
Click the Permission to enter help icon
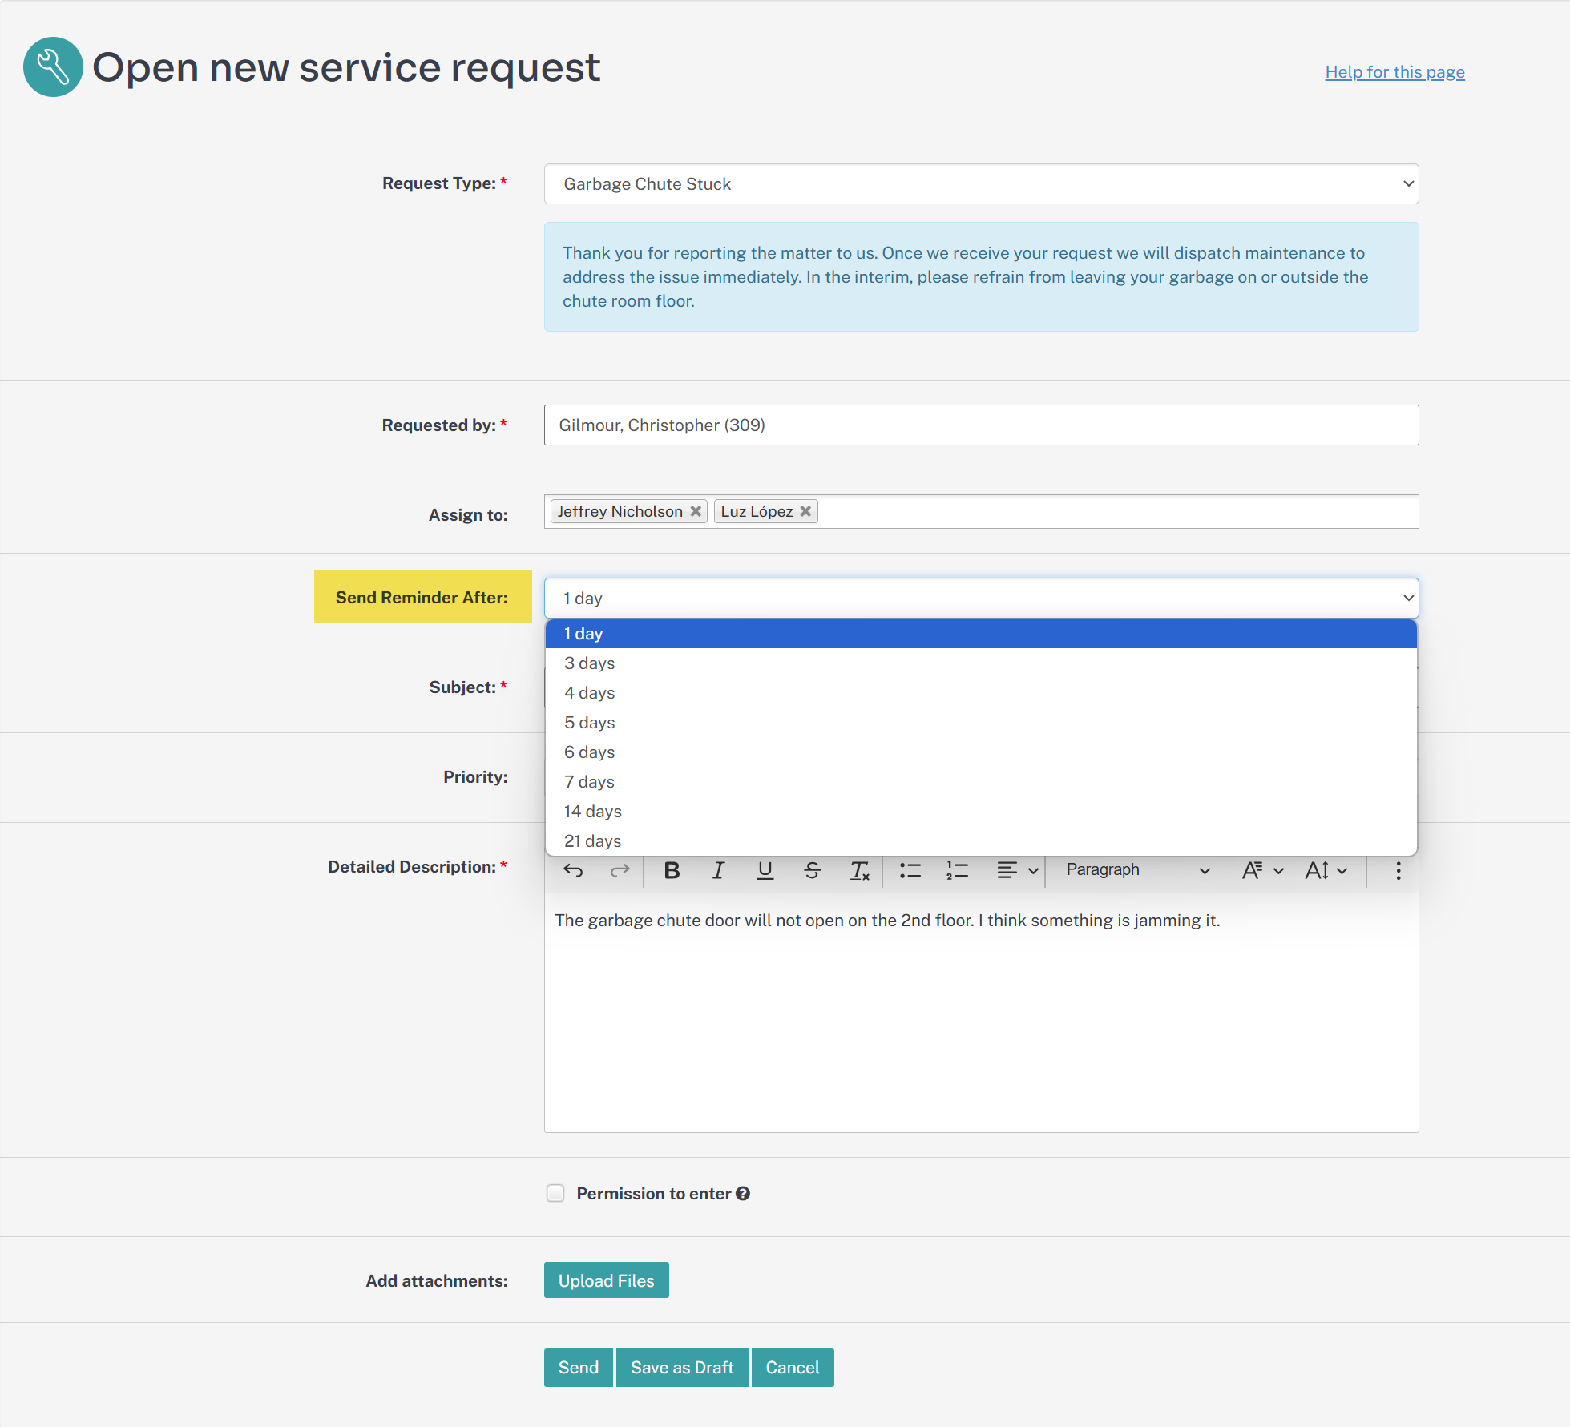click(743, 1194)
